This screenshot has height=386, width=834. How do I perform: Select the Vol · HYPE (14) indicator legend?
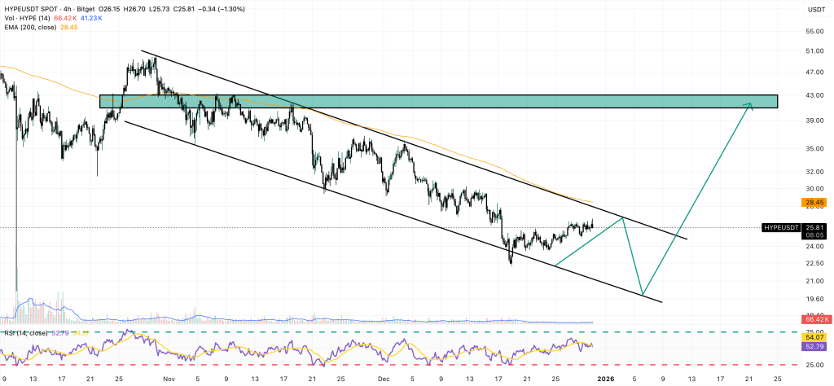[27, 18]
